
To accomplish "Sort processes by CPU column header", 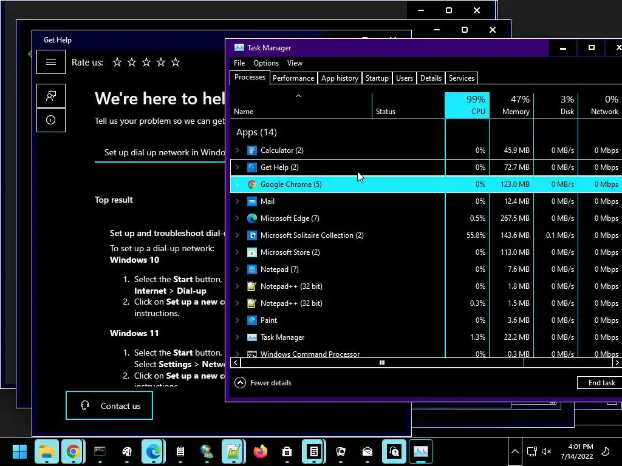I will pyautogui.click(x=467, y=106).
